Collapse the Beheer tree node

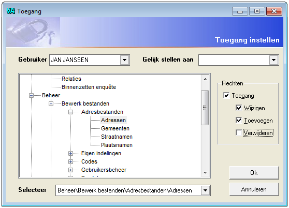pos(31,95)
